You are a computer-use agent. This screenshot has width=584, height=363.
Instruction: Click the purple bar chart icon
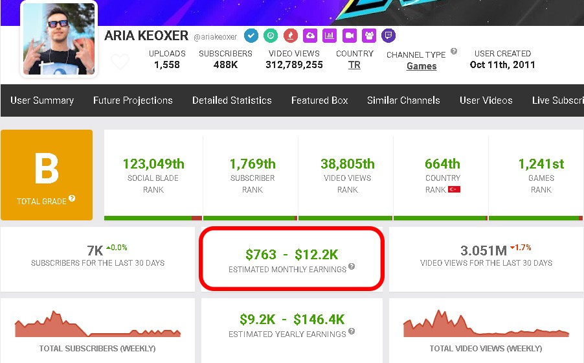pyautogui.click(x=330, y=36)
